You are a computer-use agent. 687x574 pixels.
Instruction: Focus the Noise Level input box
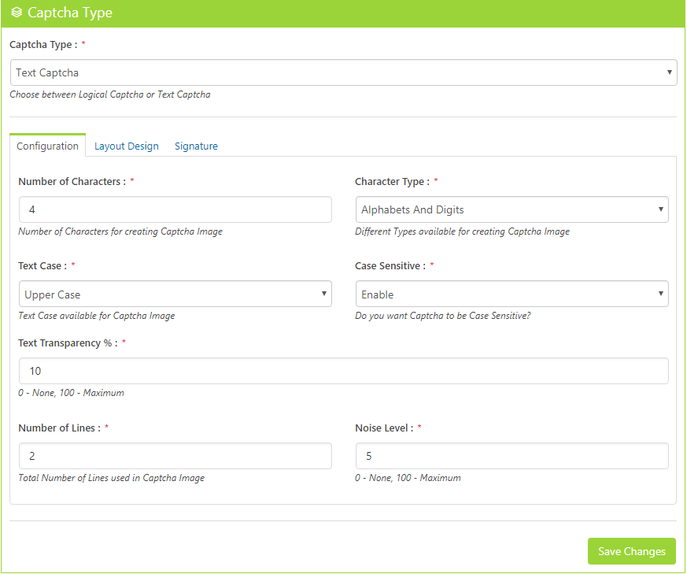[512, 456]
